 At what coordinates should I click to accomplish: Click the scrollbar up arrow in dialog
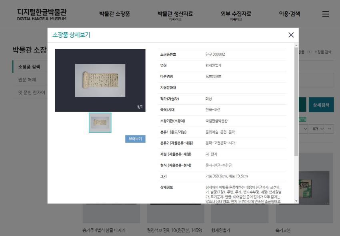coord(296,45)
